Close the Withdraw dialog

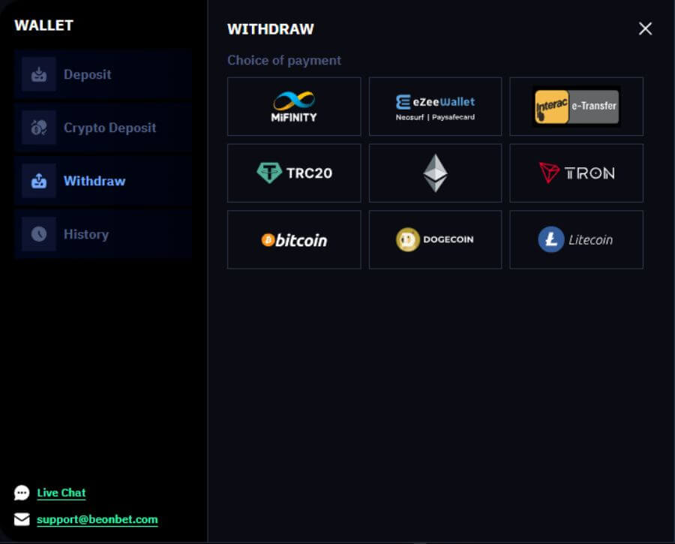645,29
